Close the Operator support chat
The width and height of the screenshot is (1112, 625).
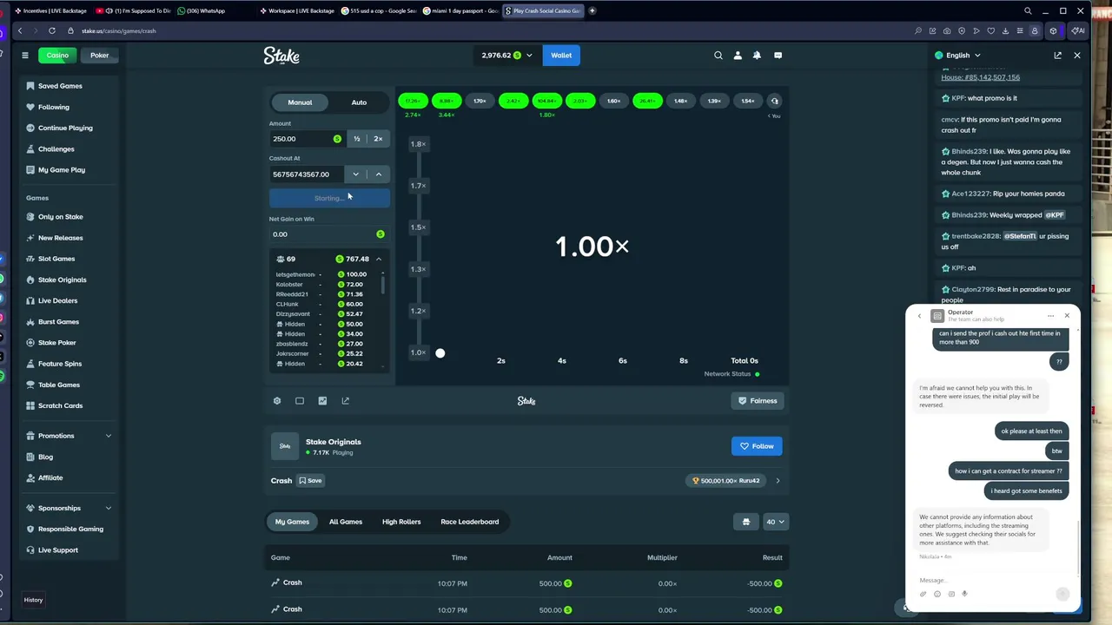click(x=1067, y=316)
